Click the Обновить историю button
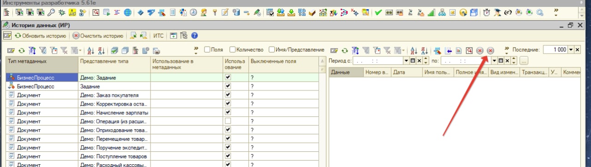 point(41,36)
